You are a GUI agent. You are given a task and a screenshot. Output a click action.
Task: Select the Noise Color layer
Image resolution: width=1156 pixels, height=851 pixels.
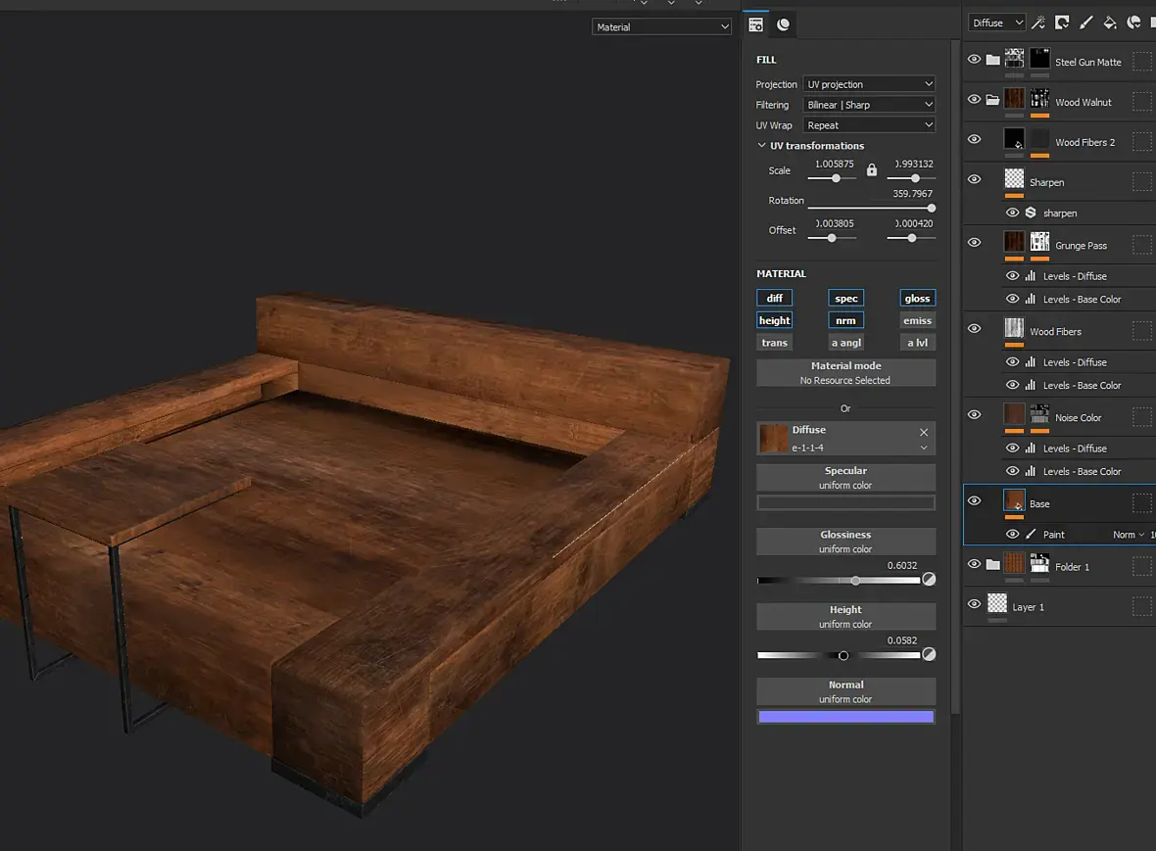tap(1078, 417)
